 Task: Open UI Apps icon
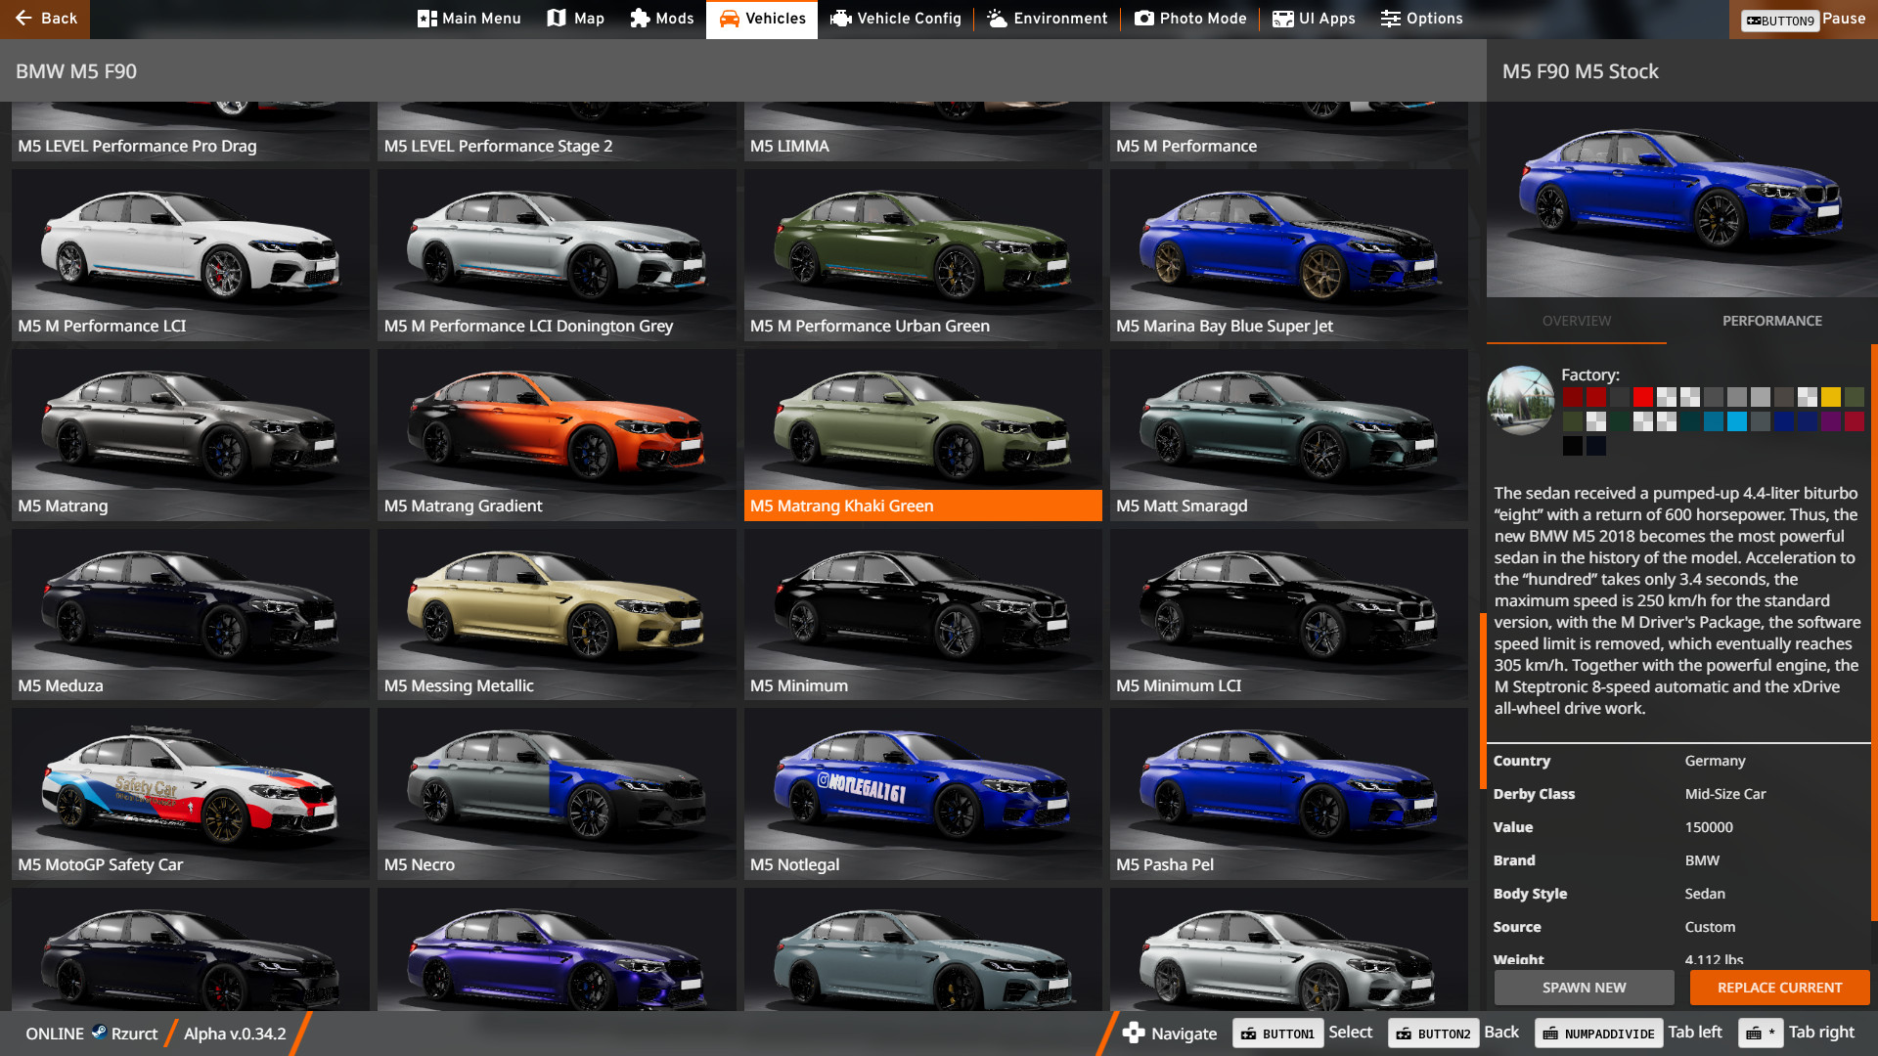(x=1283, y=19)
